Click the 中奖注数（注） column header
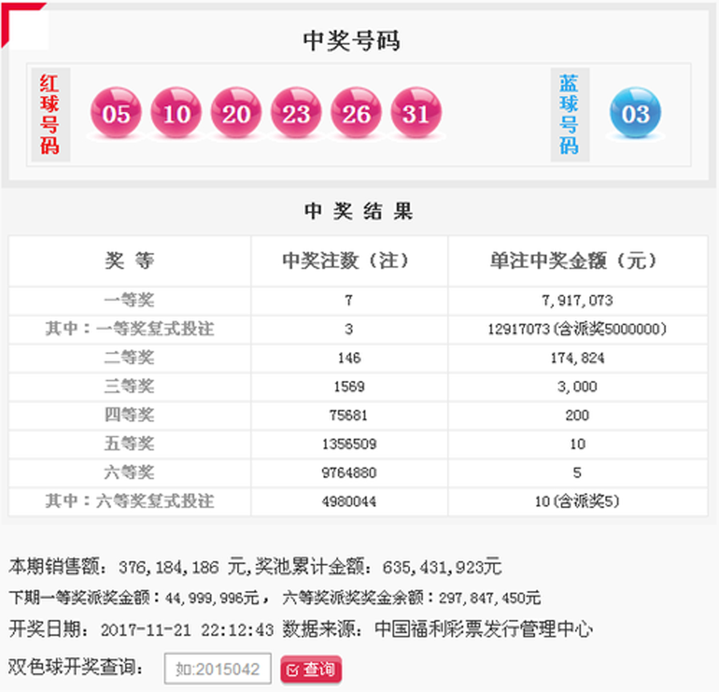This screenshot has height=692, width=719. pos(349,261)
